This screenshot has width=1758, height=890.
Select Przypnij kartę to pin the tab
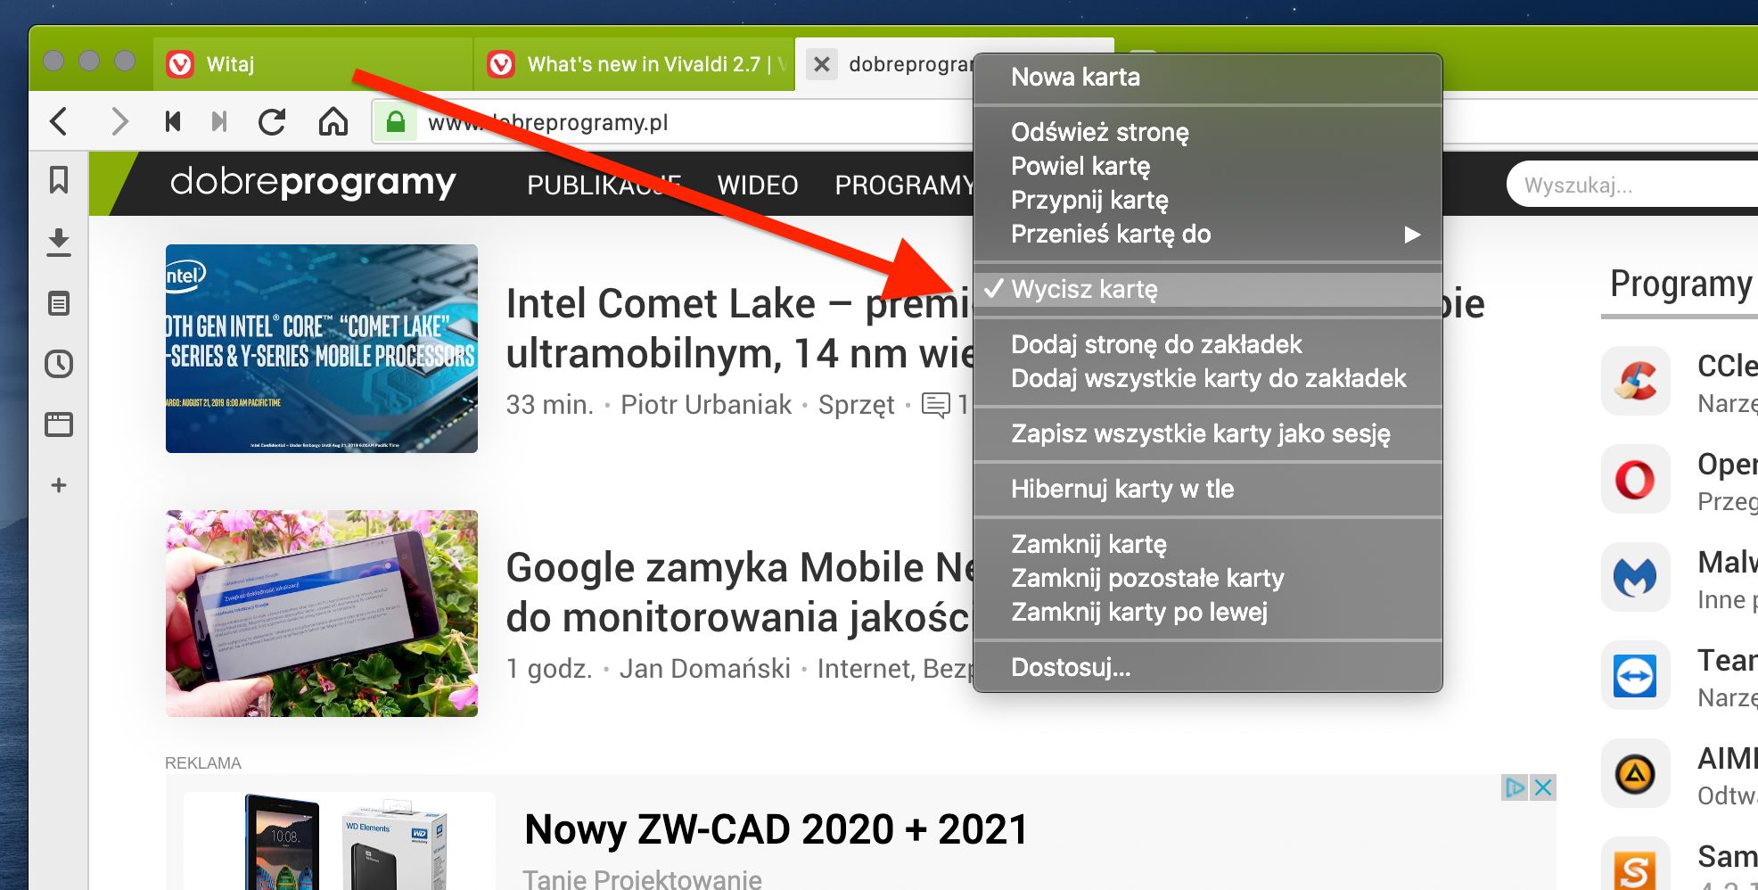[1092, 200]
